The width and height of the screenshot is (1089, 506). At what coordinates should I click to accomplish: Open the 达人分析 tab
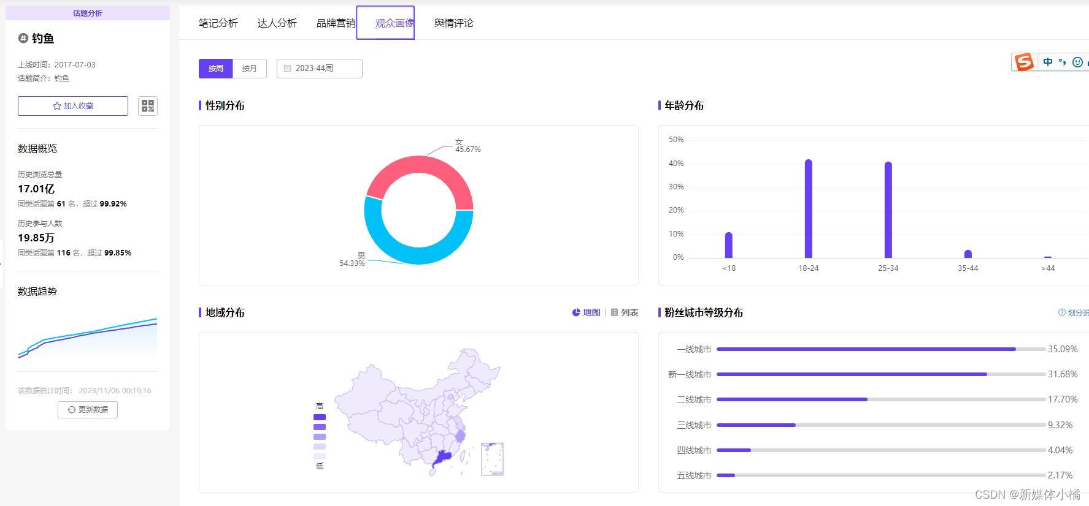pos(277,23)
